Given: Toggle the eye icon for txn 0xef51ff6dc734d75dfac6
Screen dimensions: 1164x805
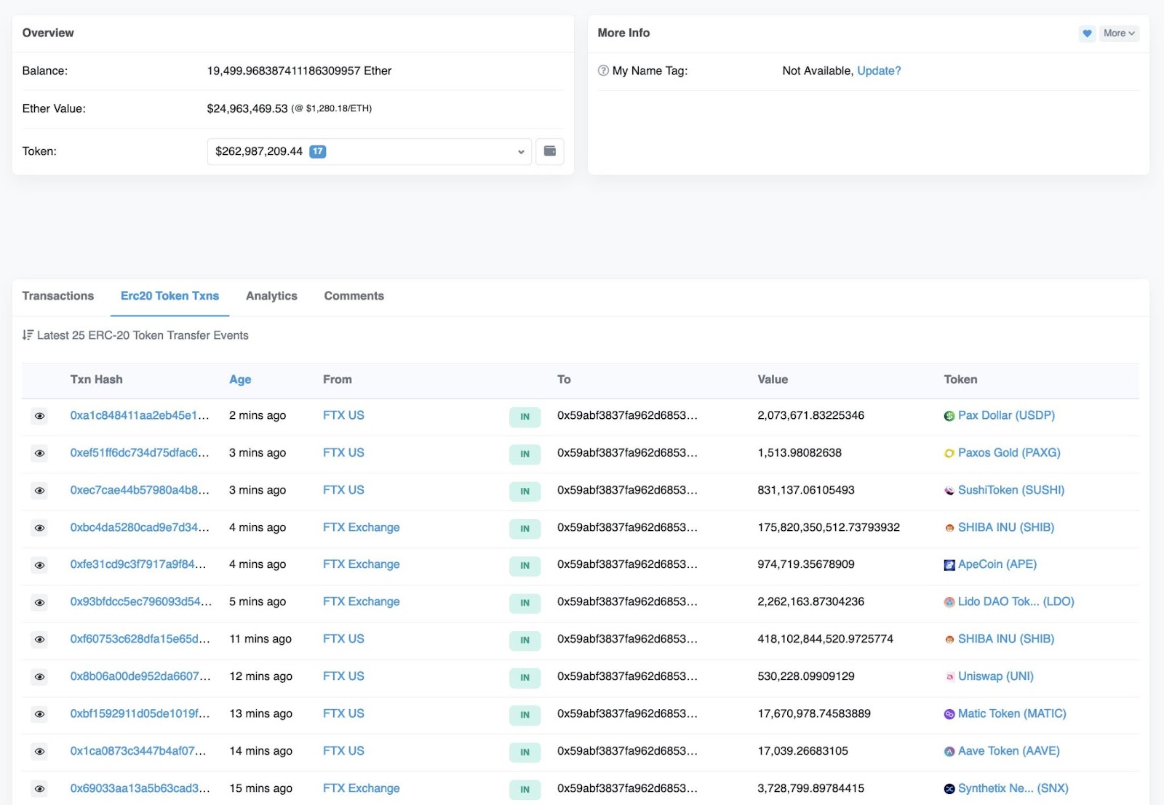Looking at the screenshot, I should [x=40, y=453].
